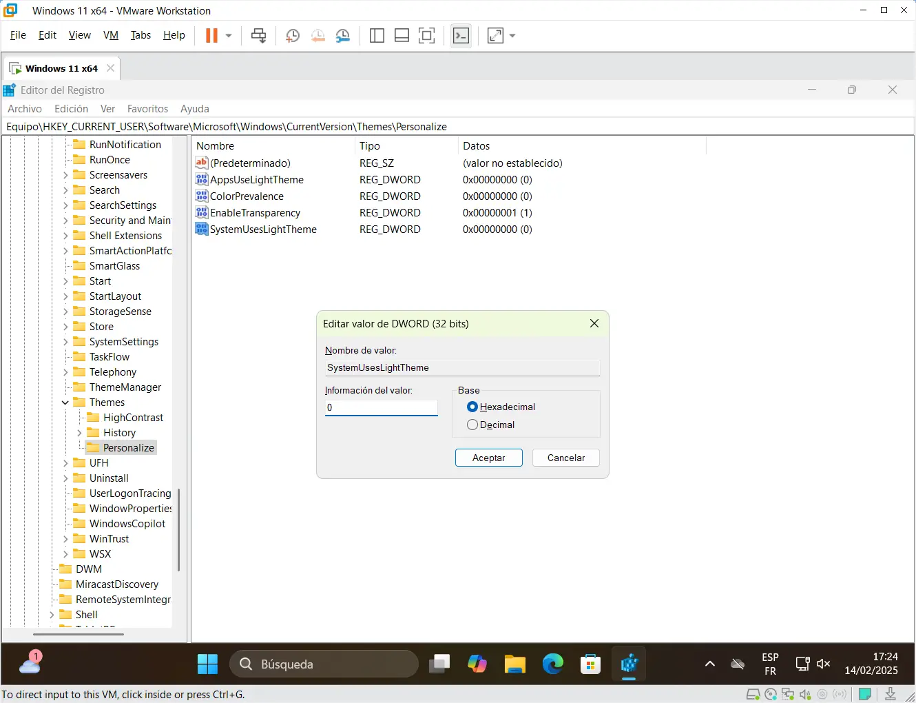Select the (Predeterminado) string value

250,163
